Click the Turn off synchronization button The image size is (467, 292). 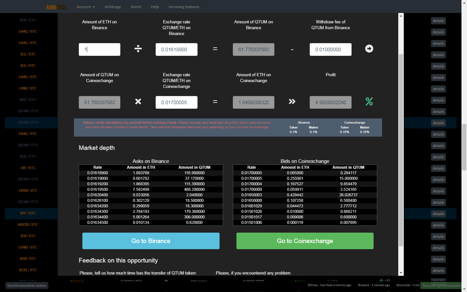click(x=441, y=286)
